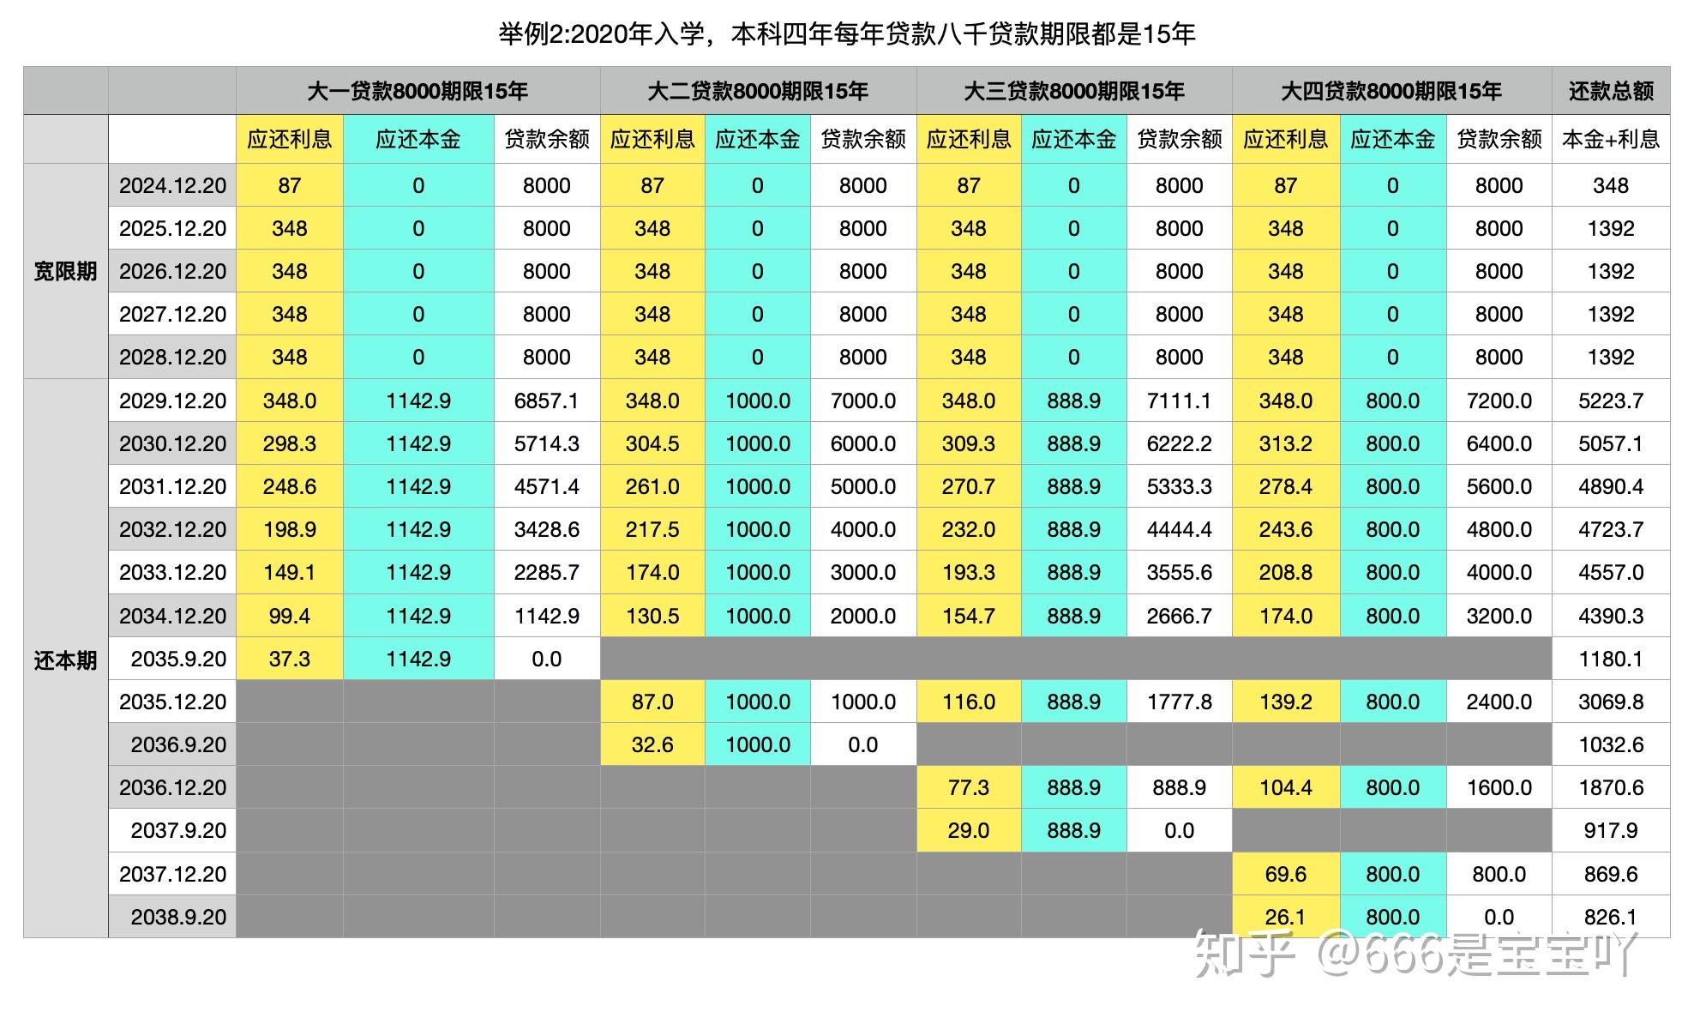Screen dimensions: 1682x1024
Task: Select date cell 2032.12.20
Action: click(x=172, y=529)
